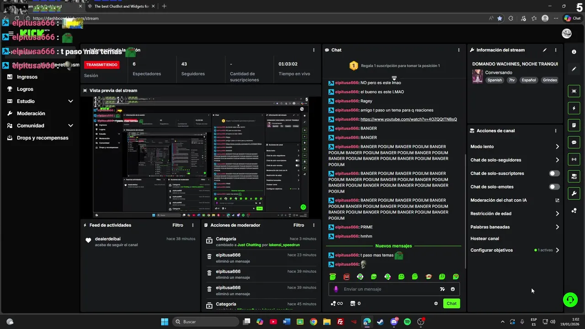Image resolution: width=585 pixels, height=329 pixels.
Task: Click the browser favorites star icon
Action: (x=500, y=18)
